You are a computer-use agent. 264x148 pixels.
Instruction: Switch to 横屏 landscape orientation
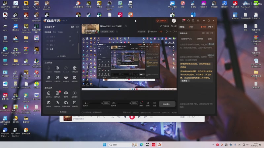pyautogui.click(x=73, y=27)
